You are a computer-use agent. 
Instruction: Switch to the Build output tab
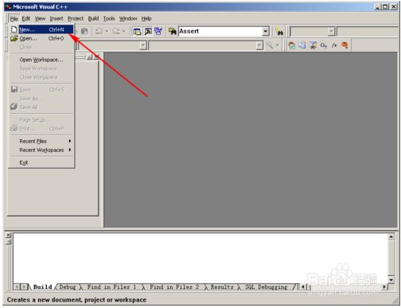(x=42, y=287)
